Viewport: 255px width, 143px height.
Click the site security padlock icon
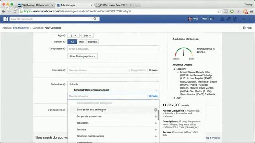(21, 11)
